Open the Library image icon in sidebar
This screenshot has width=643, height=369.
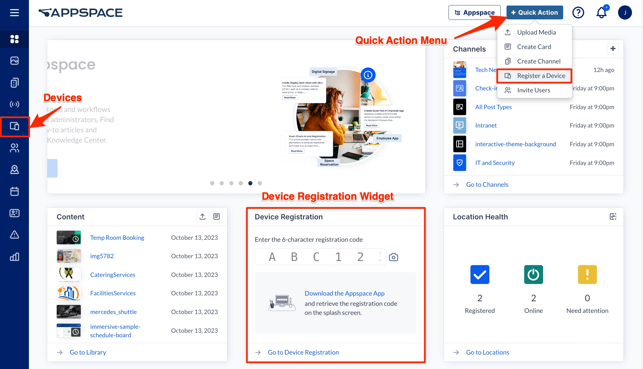(14, 61)
